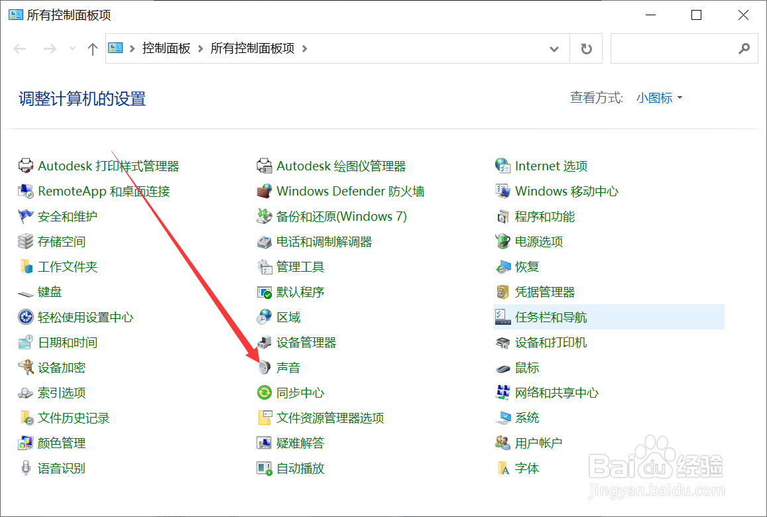Open the 网络和共享中心 link

point(557,393)
